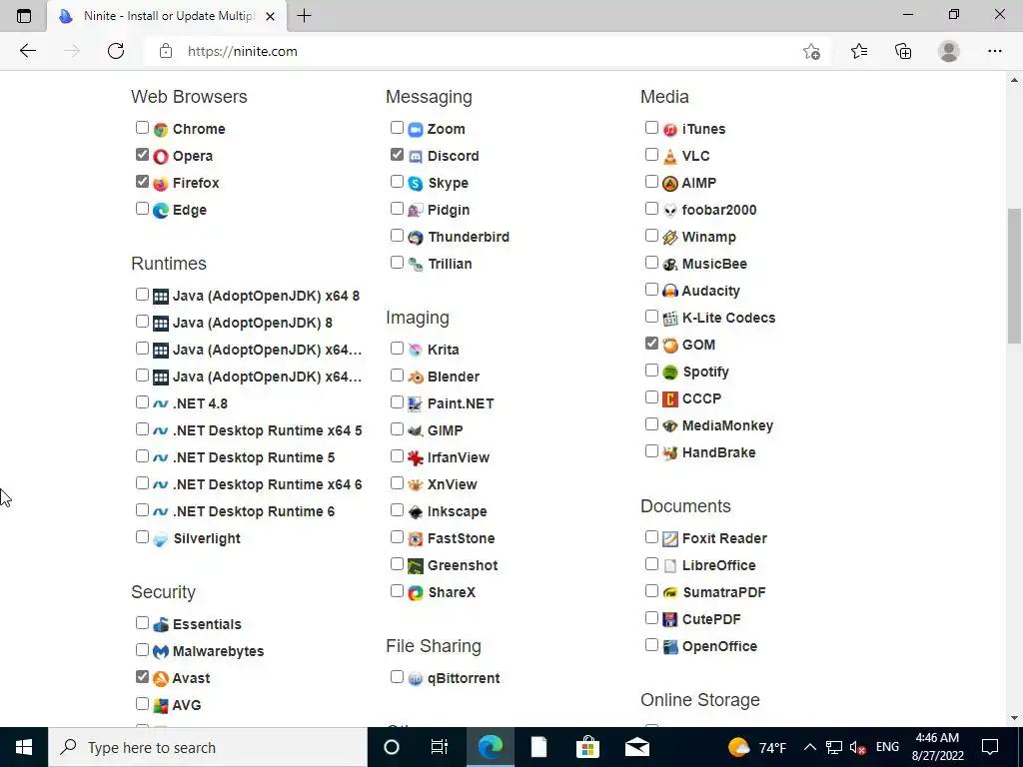Open Task View from taskbar
The height and width of the screenshot is (767, 1023).
(440, 747)
